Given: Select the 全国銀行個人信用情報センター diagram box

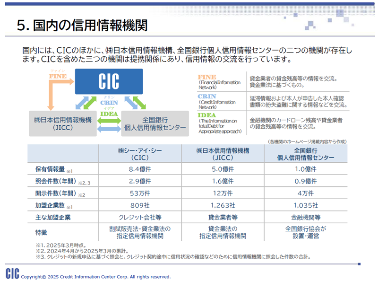Looking at the screenshot, I should pos(155,123).
